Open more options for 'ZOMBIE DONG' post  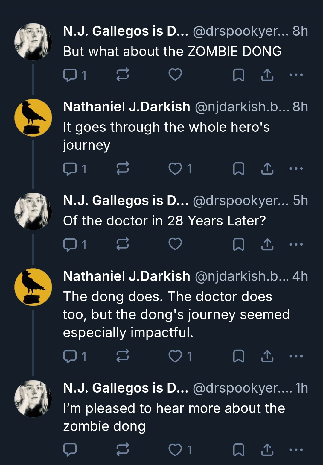[296, 75]
